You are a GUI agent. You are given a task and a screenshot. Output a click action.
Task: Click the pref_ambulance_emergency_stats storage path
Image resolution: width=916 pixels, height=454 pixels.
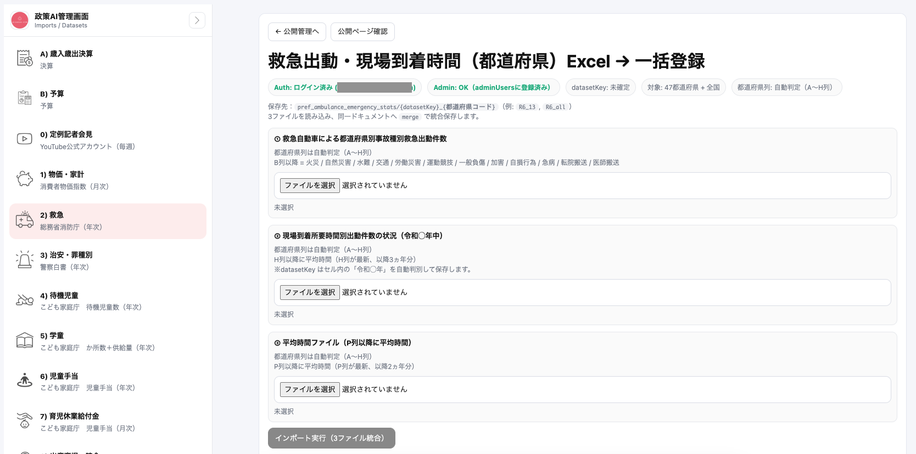tap(396, 107)
